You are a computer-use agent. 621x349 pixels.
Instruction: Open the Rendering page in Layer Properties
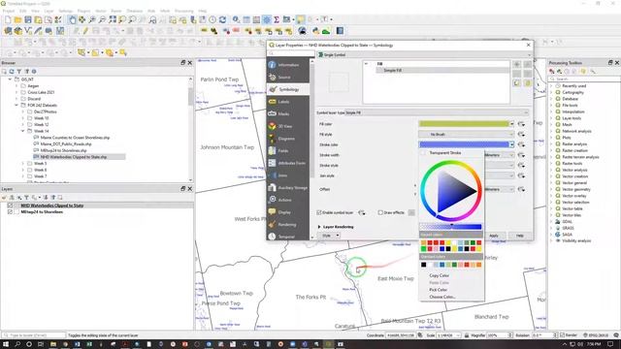pos(288,224)
